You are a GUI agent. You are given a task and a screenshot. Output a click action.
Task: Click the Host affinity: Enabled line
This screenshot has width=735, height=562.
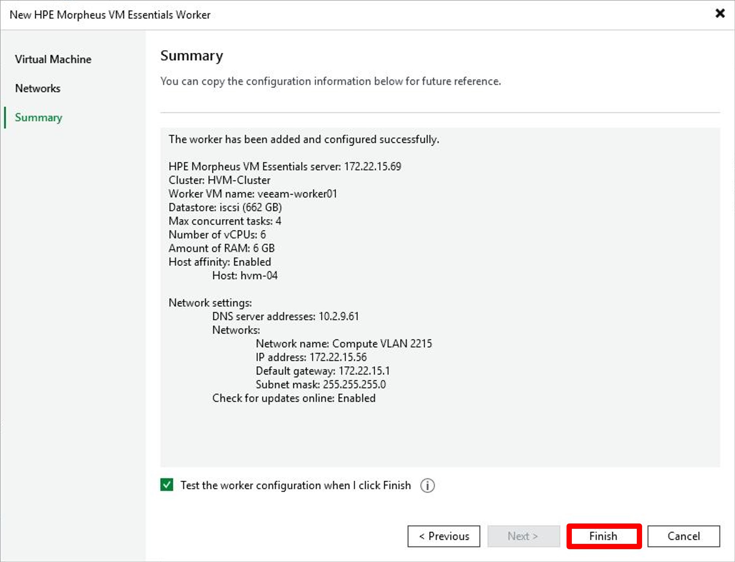[220, 262]
